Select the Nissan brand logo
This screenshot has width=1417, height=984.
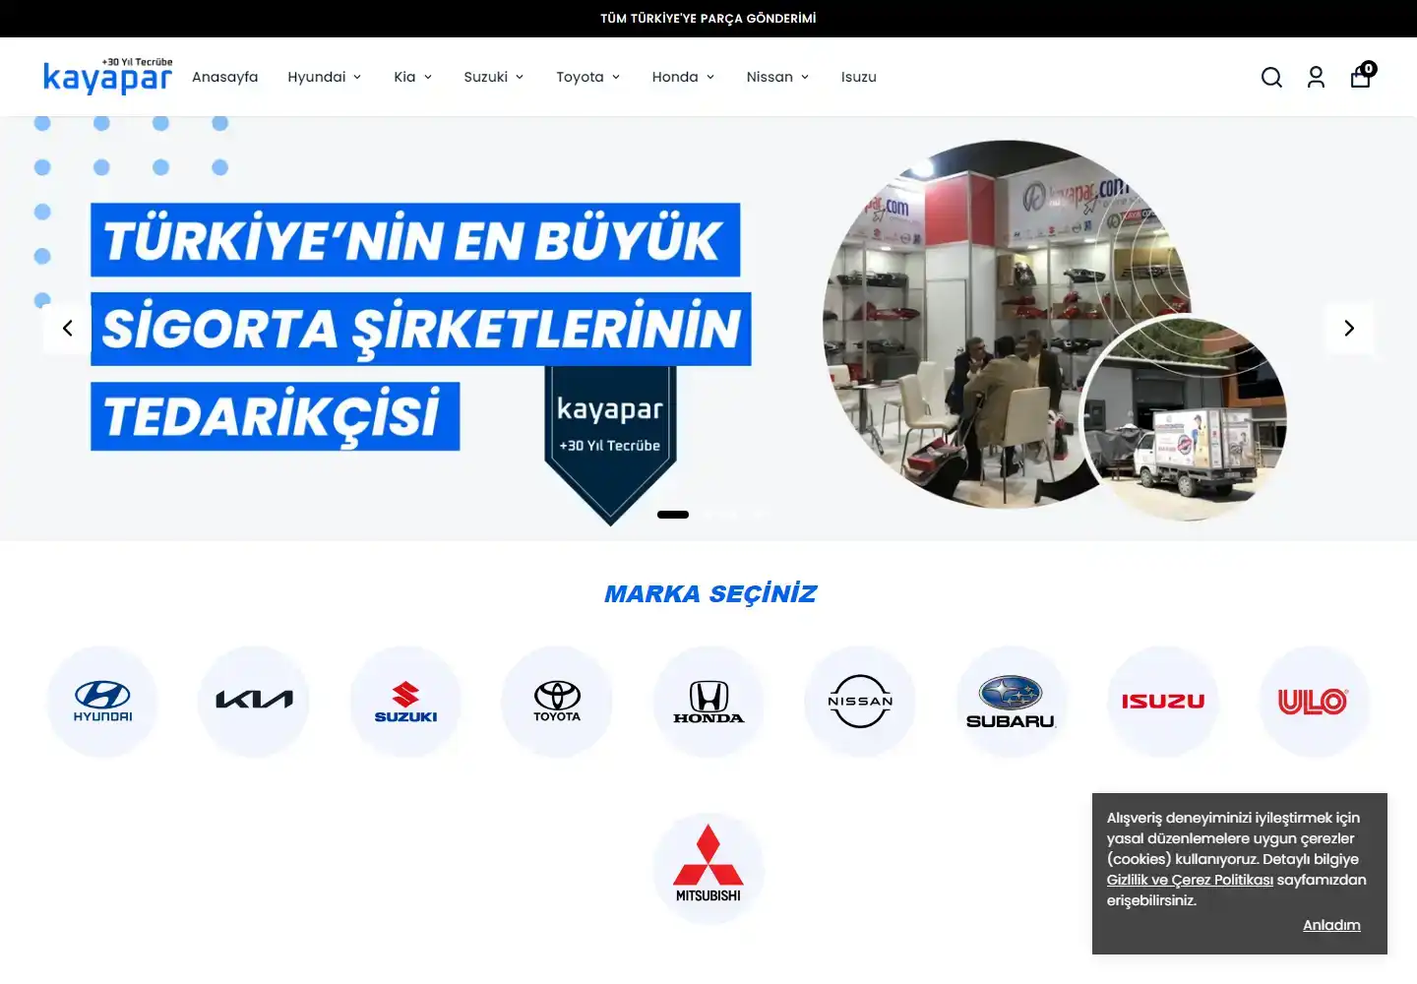click(860, 702)
